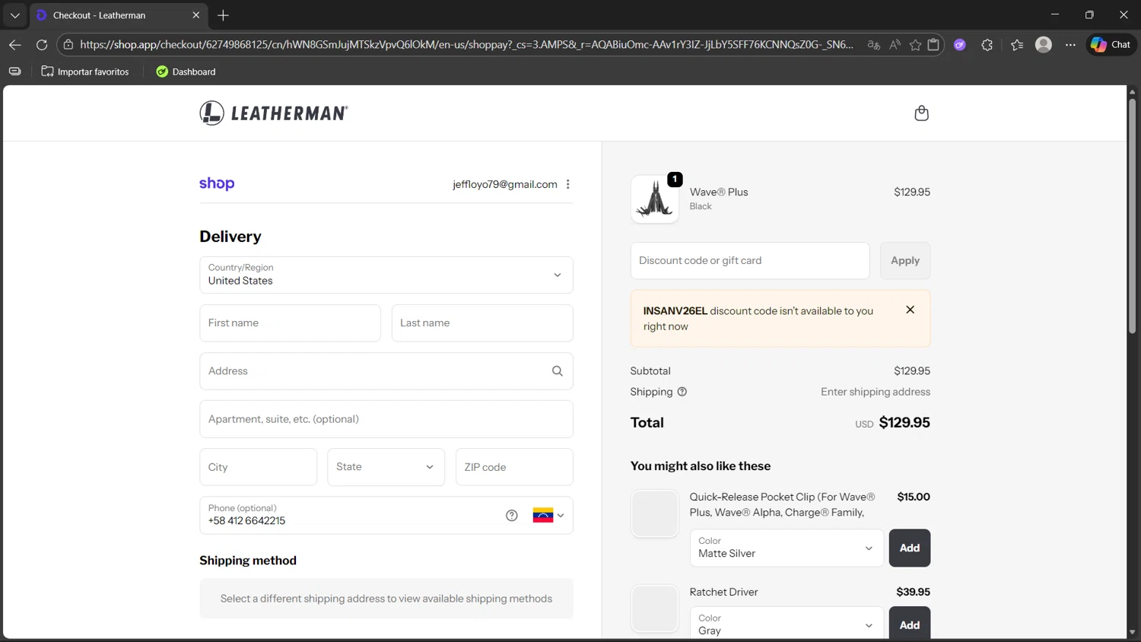Open Matte Silver color dropdown

[787, 548]
